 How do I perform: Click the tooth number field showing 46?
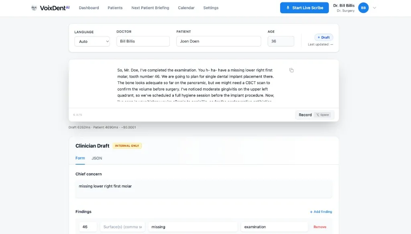pos(88,227)
